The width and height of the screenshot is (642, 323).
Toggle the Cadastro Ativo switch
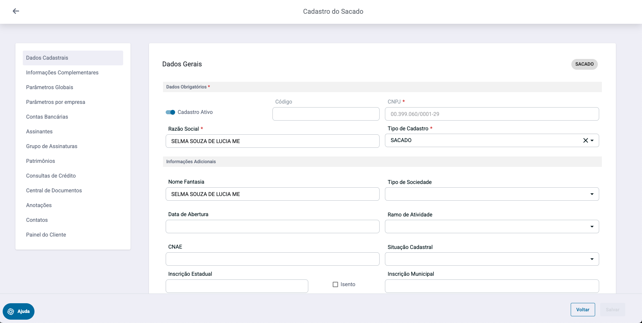pyautogui.click(x=170, y=112)
